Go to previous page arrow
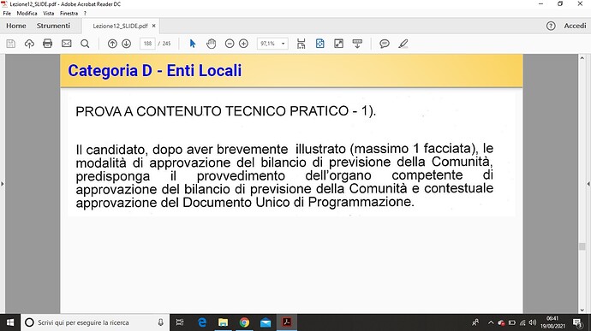The height and width of the screenshot is (331, 591). point(112,44)
